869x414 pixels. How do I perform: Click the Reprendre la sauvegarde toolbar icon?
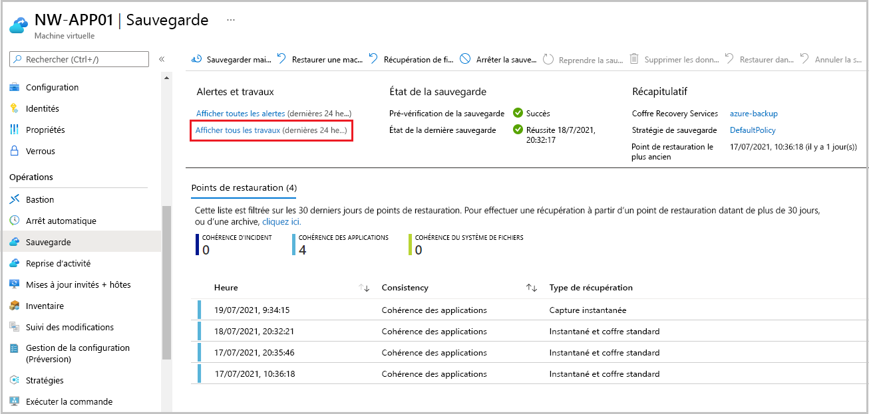tap(548, 59)
